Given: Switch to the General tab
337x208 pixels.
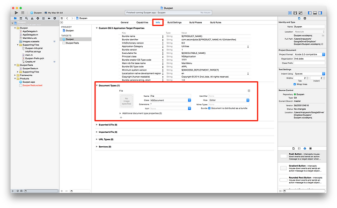Looking at the screenshot, I should pos(125,22).
